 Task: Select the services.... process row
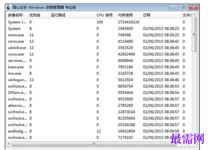tap(99, 61)
